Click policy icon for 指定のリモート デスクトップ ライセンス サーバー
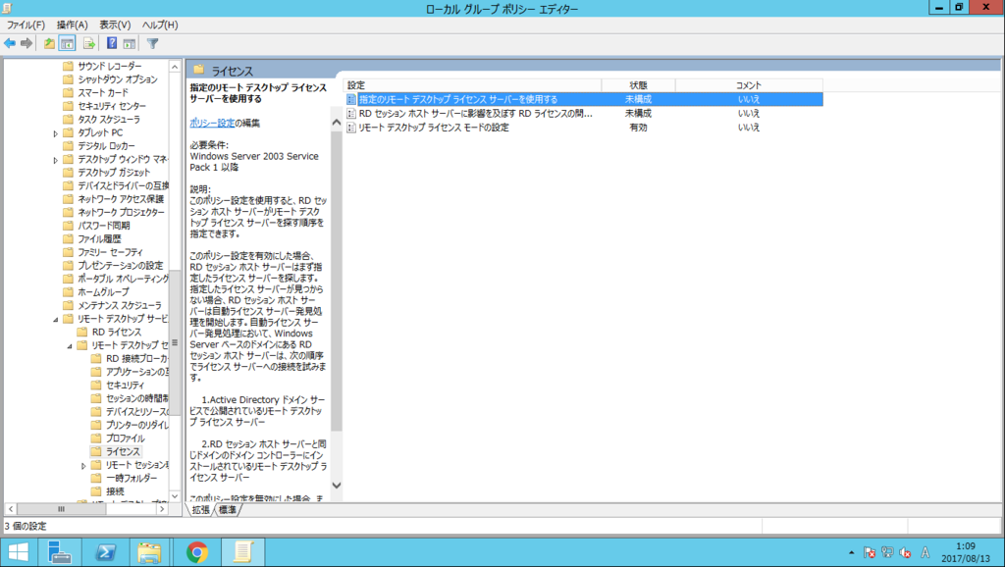Viewport: 1005px width, 567px height. pyautogui.click(x=351, y=99)
